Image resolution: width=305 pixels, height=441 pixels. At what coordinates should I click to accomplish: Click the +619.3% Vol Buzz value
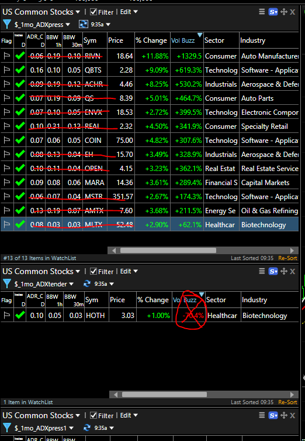point(188,70)
